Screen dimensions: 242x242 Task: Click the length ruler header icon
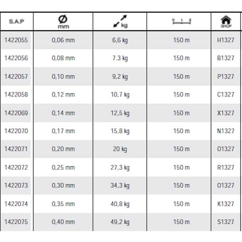point(181,22)
